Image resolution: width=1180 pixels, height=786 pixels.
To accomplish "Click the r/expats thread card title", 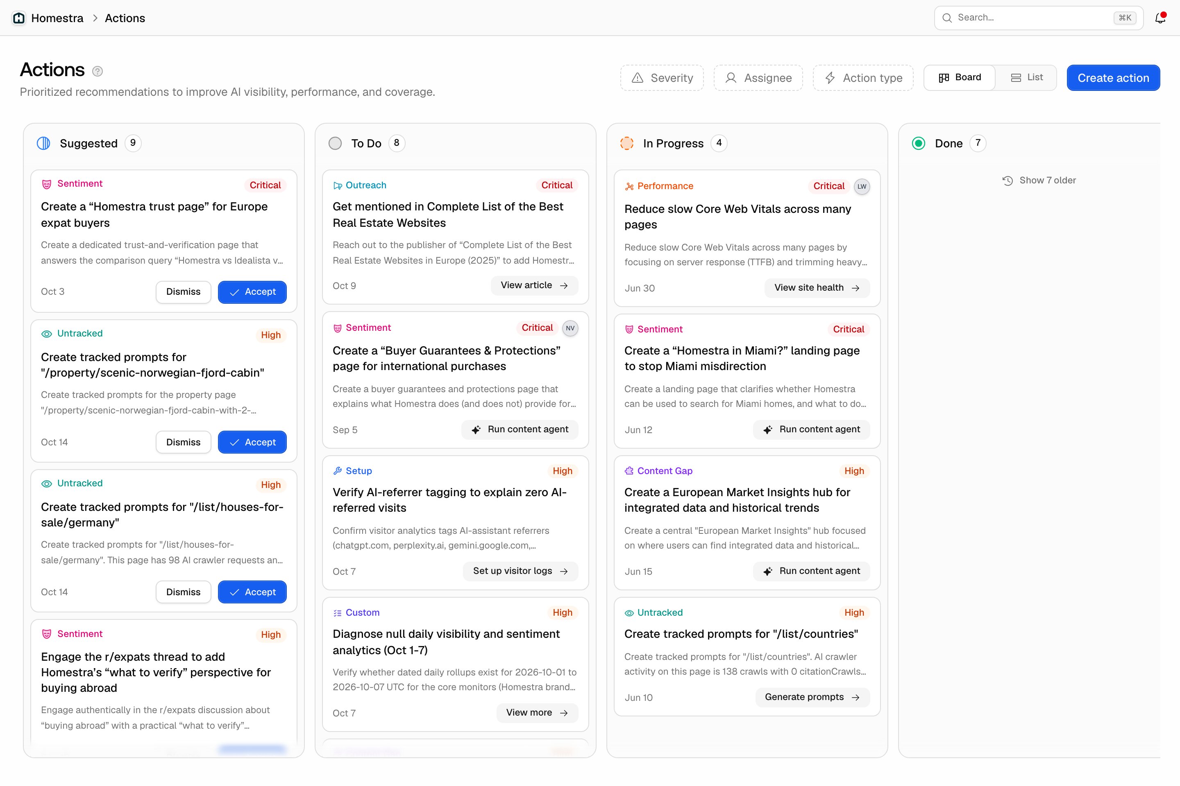I will coord(156,672).
